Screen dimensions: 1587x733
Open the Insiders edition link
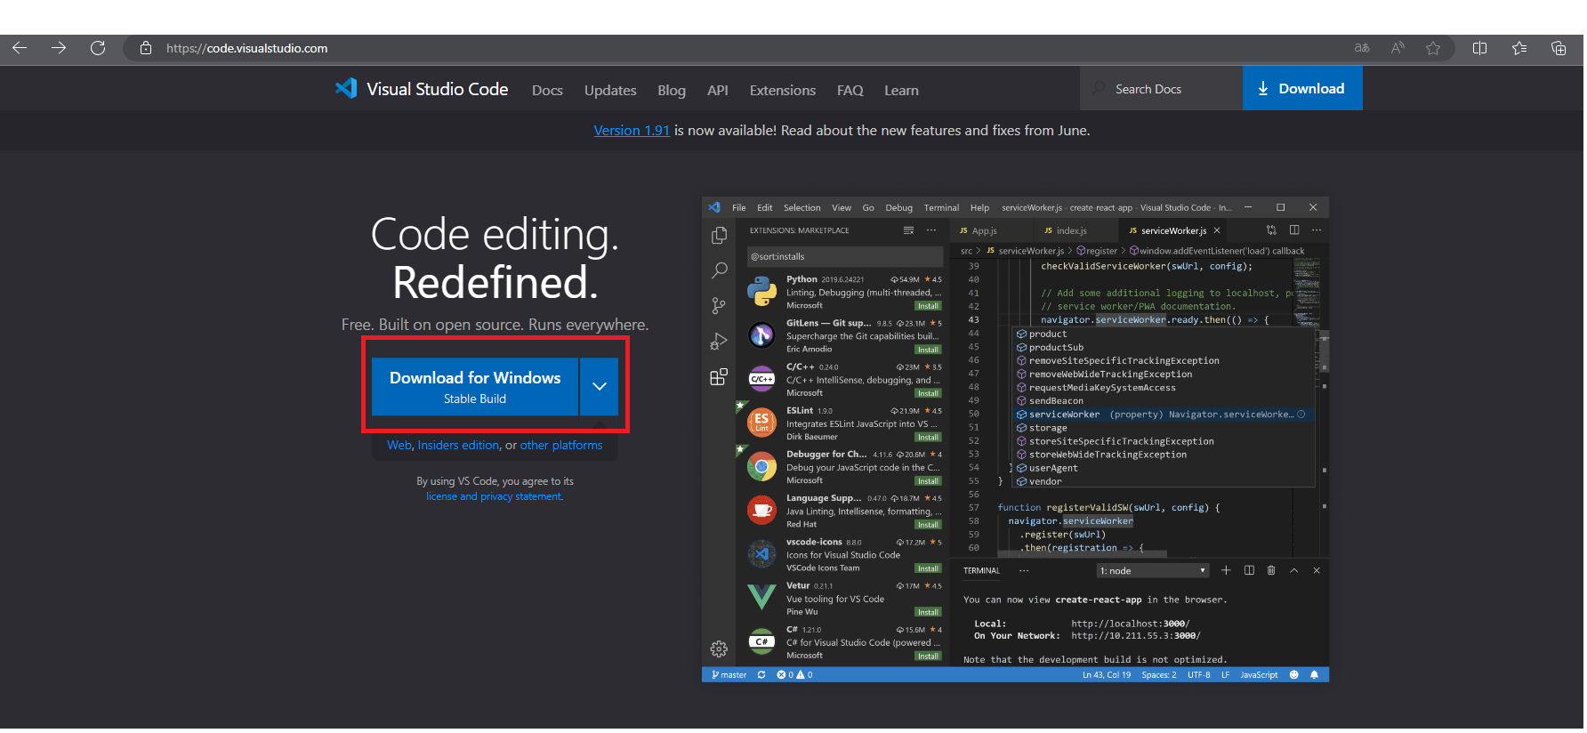[458, 446]
